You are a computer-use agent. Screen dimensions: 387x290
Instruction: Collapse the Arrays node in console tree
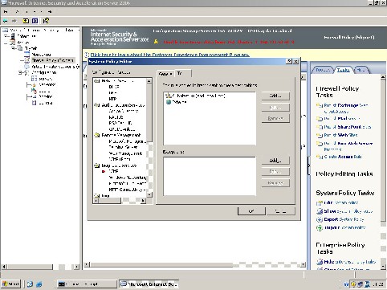click(6, 43)
